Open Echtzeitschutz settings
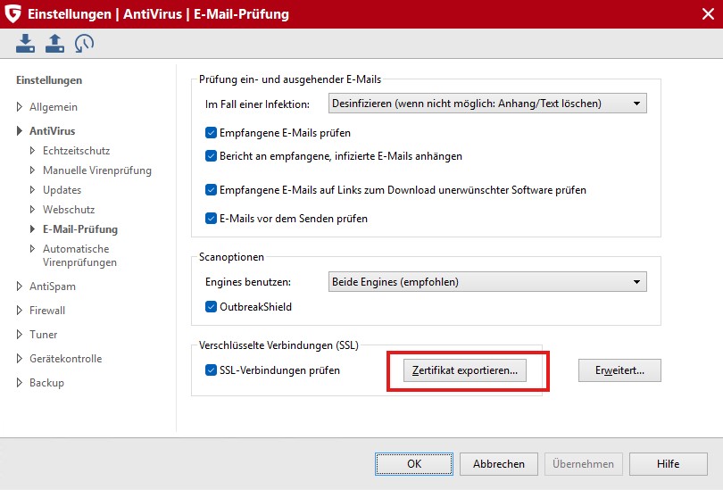Viewport: 723px width, 490px height. tap(77, 151)
